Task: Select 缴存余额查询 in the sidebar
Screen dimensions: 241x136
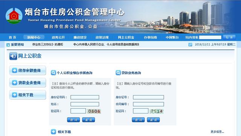Action: 27,70
